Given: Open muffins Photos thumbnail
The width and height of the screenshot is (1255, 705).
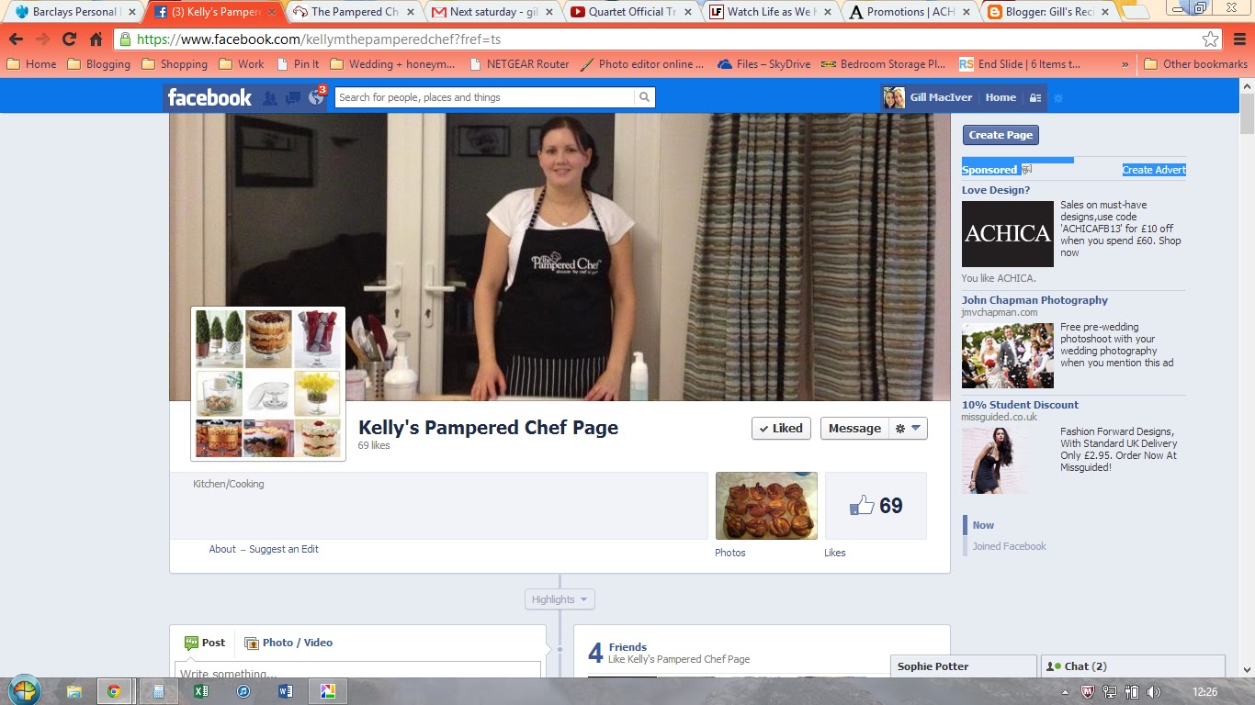Looking at the screenshot, I should (766, 506).
